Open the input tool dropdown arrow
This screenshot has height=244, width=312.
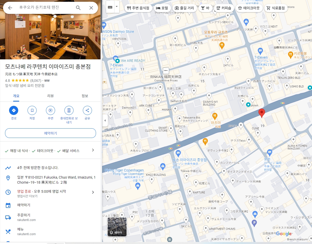click(x=117, y=7)
